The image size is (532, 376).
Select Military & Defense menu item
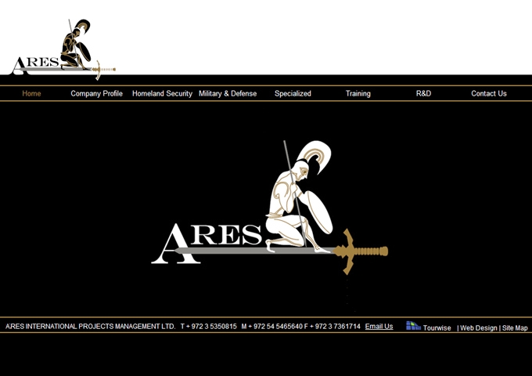tap(228, 93)
